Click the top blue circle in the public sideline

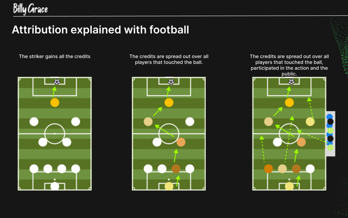pos(330,117)
